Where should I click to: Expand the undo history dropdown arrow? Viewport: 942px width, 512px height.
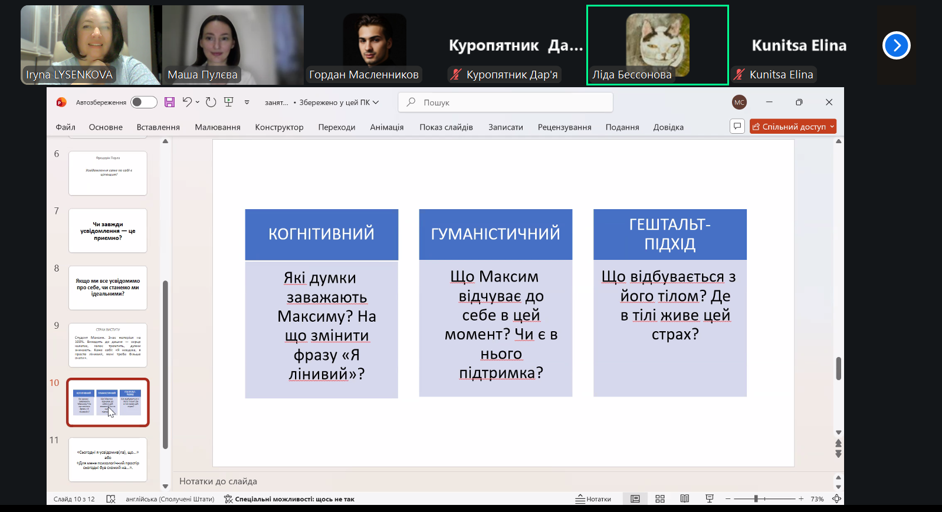tap(198, 103)
